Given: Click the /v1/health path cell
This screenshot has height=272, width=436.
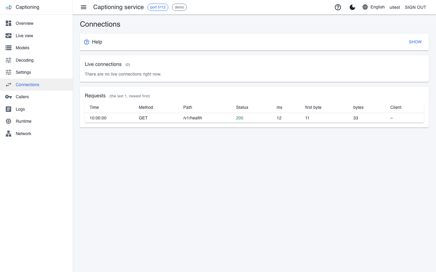Looking at the screenshot, I should pyautogui.click(x=193, y=118).
